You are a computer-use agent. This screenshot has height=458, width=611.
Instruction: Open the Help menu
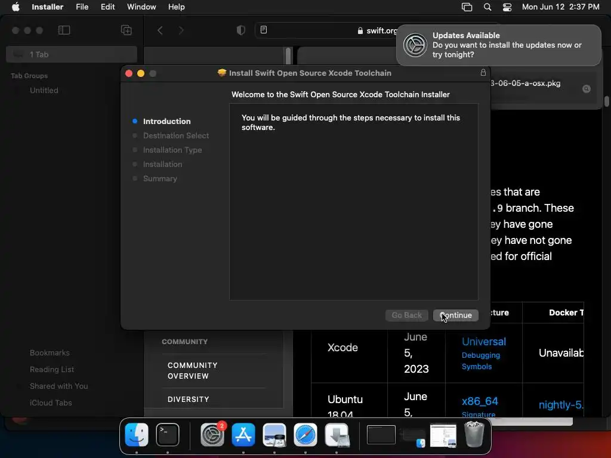(x=176, y=7)
